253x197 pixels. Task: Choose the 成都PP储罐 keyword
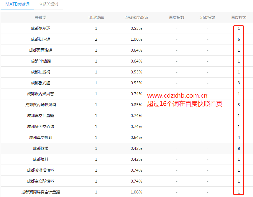coord(40,61)
